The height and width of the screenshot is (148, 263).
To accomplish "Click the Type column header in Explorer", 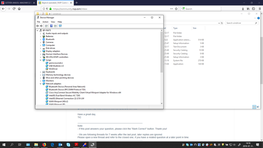I will [x=175, y=28].
